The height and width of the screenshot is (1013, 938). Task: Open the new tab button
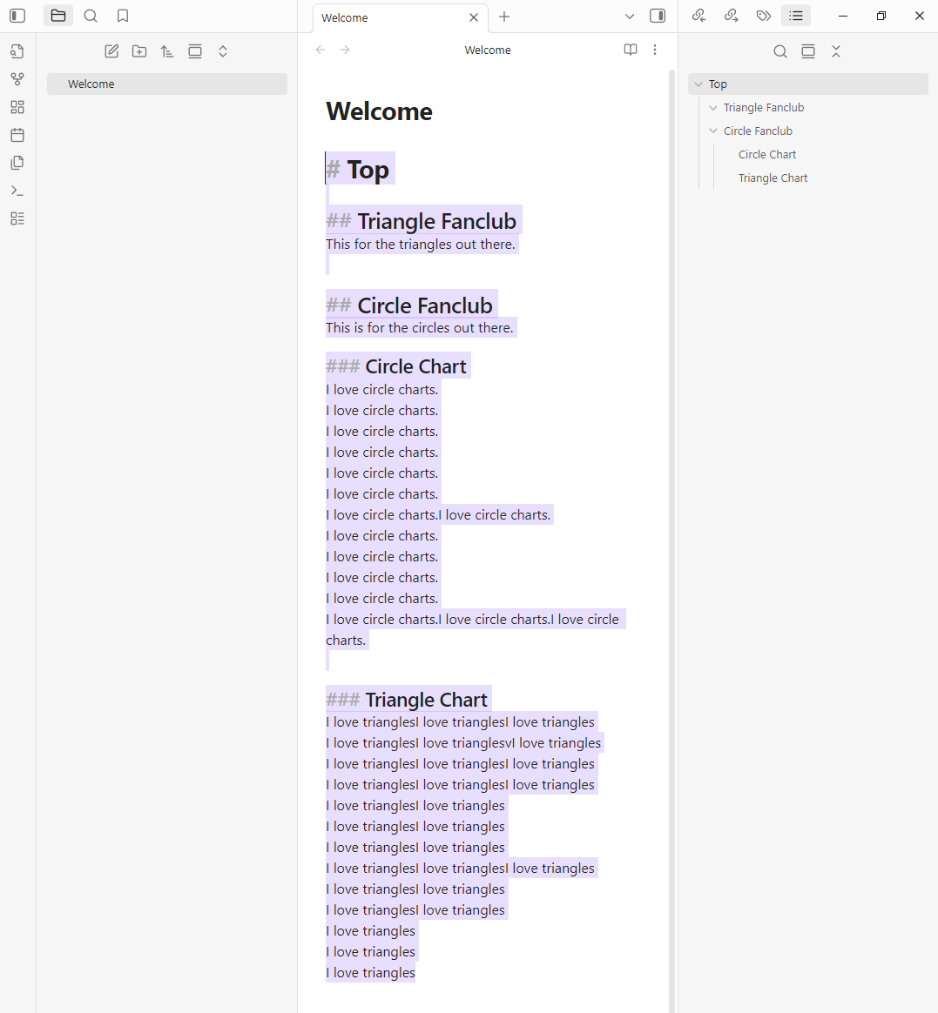(x=504, y=17)
